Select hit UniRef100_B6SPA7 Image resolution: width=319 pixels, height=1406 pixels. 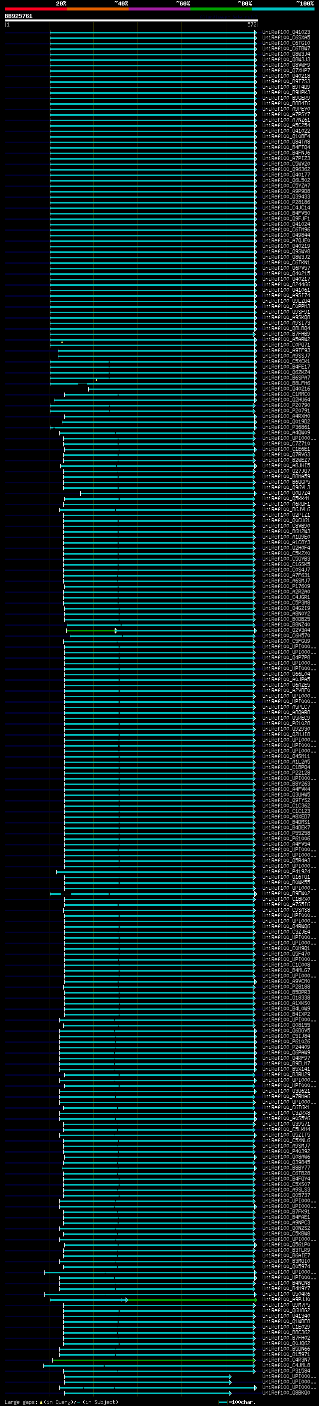point(286,378)
